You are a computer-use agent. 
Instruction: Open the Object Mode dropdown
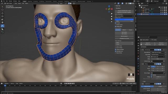point(9,3)
